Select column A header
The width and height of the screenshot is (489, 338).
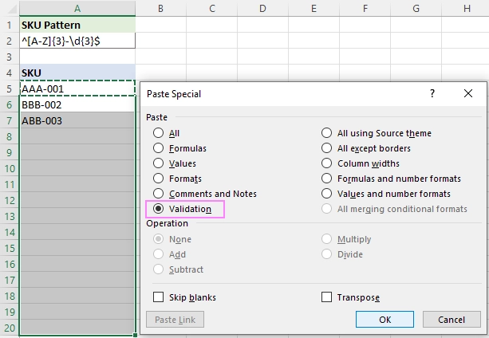(77, 9)
